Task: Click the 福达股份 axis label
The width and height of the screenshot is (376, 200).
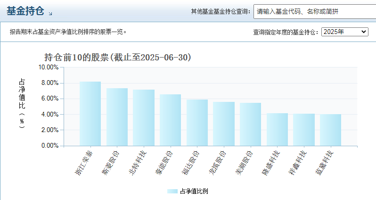Action: click(x=191, y=163)
